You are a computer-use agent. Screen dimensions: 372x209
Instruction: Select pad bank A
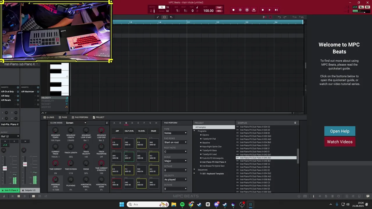[114, 123]
